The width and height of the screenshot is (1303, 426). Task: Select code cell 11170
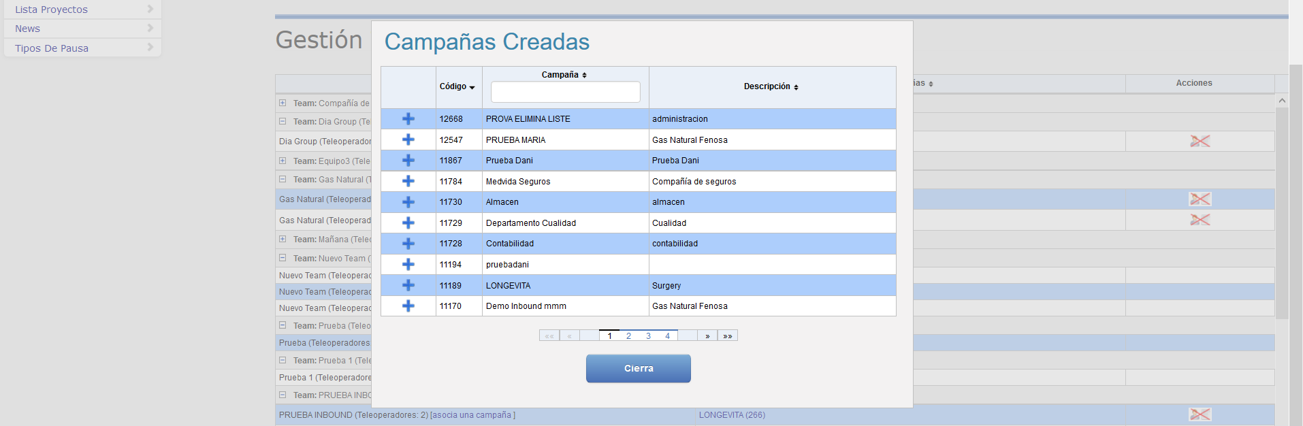coord(459,306)
